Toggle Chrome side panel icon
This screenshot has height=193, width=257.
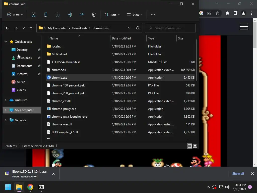[x=235, y=13]
